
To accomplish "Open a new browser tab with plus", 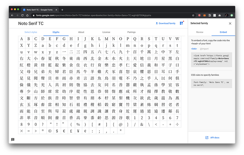I will (62, 10).
